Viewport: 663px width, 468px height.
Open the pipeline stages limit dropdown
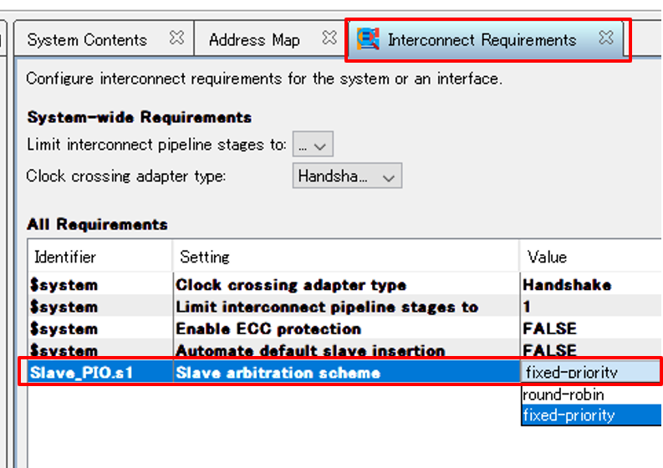[314, 145]
